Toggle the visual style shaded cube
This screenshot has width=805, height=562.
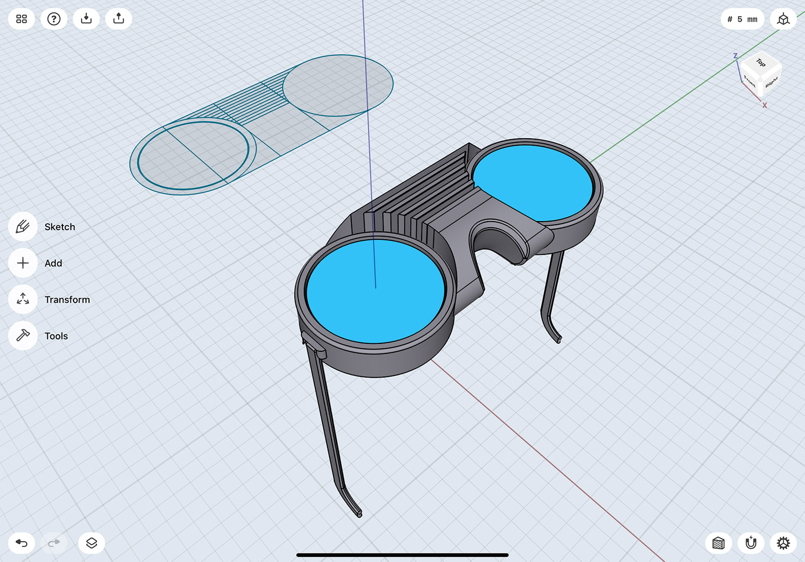718,543
